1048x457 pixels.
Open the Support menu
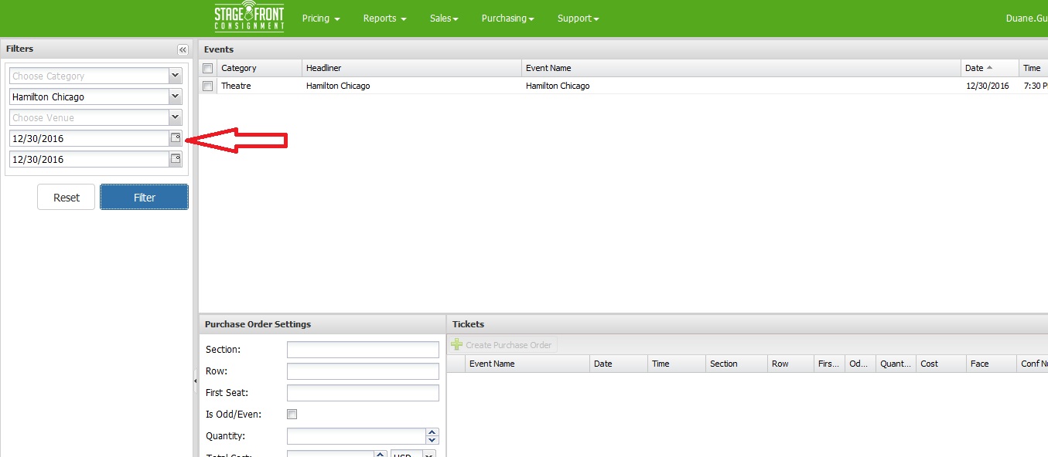click(578, 19)
